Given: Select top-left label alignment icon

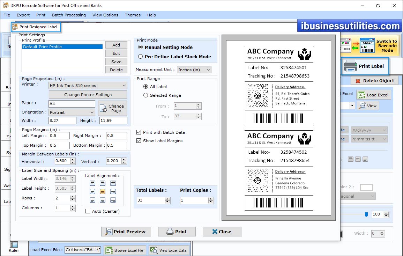Looking at the screenshot, I should click(x=92, y=183).
